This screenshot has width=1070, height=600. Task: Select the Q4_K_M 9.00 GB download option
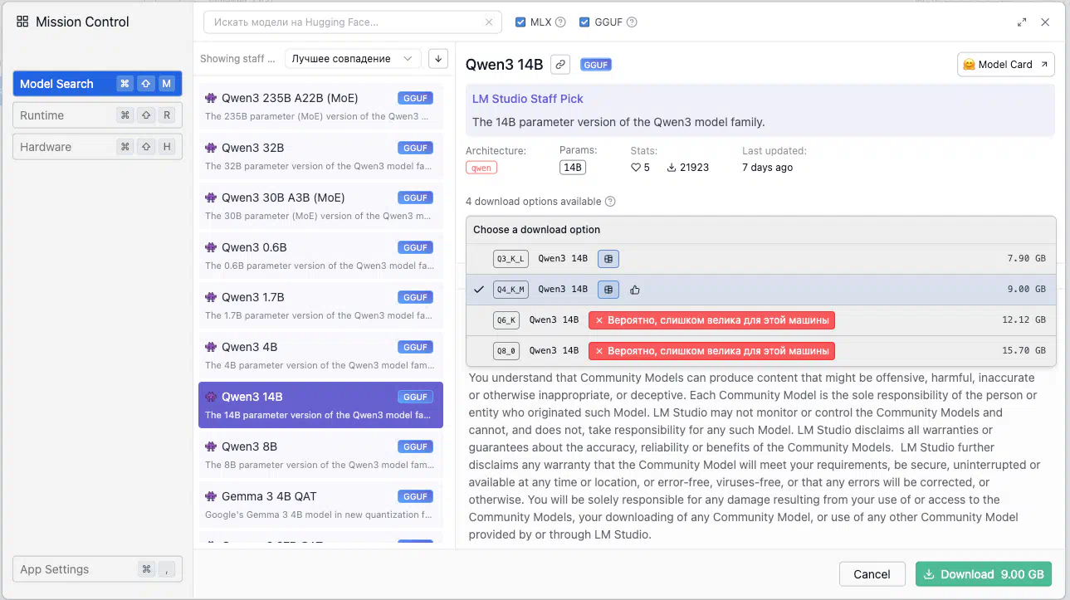pos(760,290)
